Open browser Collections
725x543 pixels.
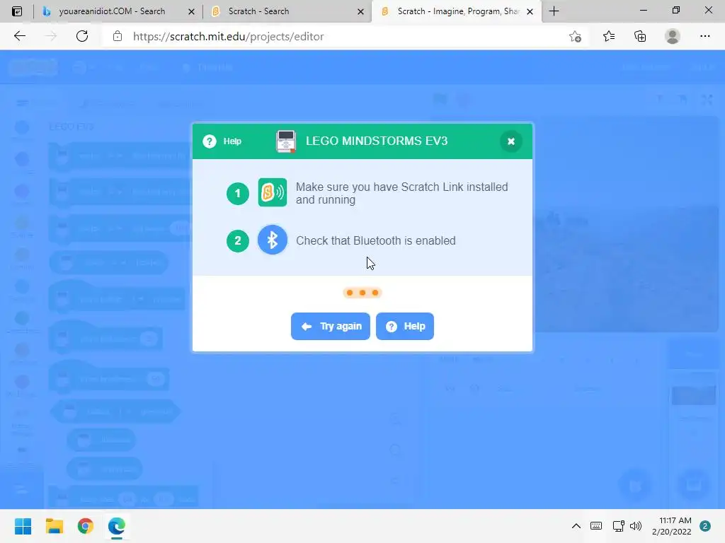(x=640, y=36)
